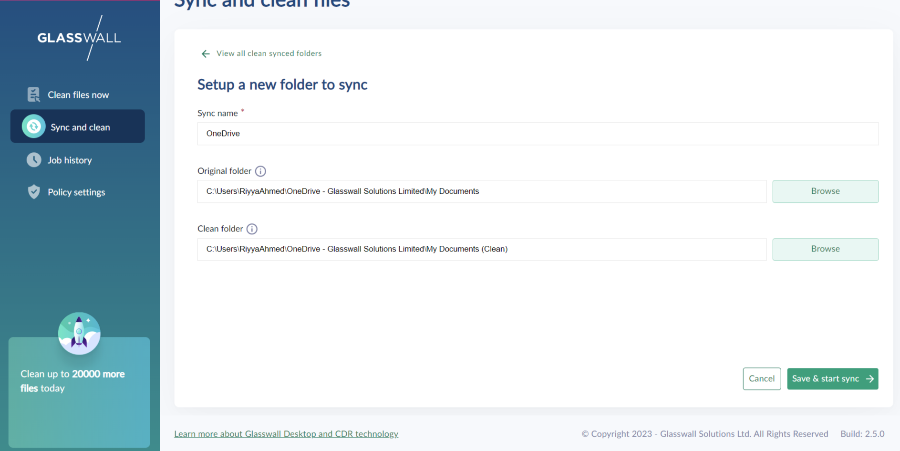
Task: Open Policy settings from the sidebar
Action: point(76,192)
